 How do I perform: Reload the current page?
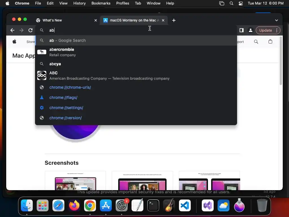coord(30,30)
